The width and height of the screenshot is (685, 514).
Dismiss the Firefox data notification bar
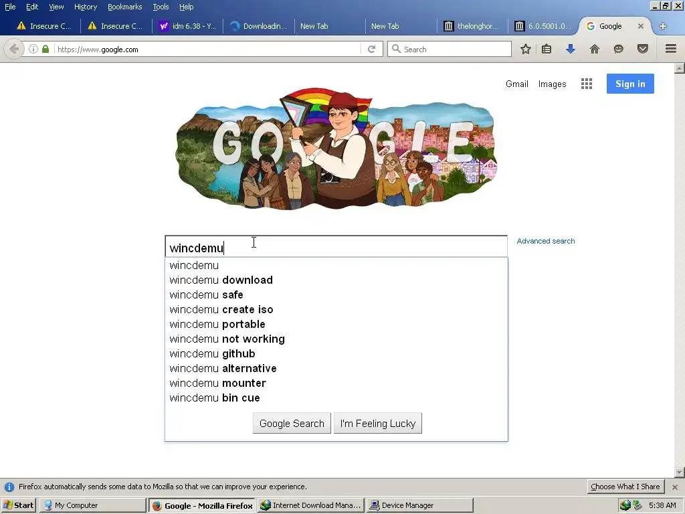coord(675,487)
